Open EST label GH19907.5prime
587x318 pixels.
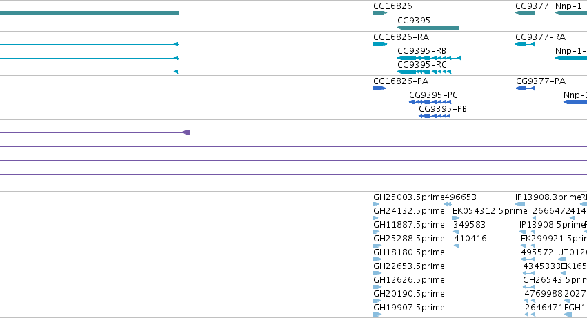pos(409,307)
